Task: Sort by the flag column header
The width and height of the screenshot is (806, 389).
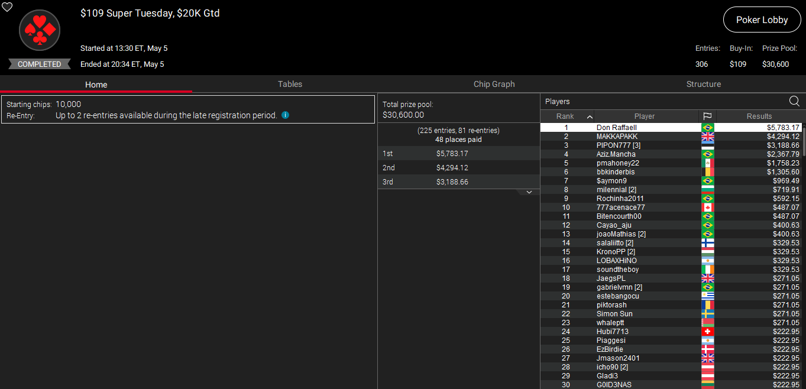Action: (x=707, y=116)
